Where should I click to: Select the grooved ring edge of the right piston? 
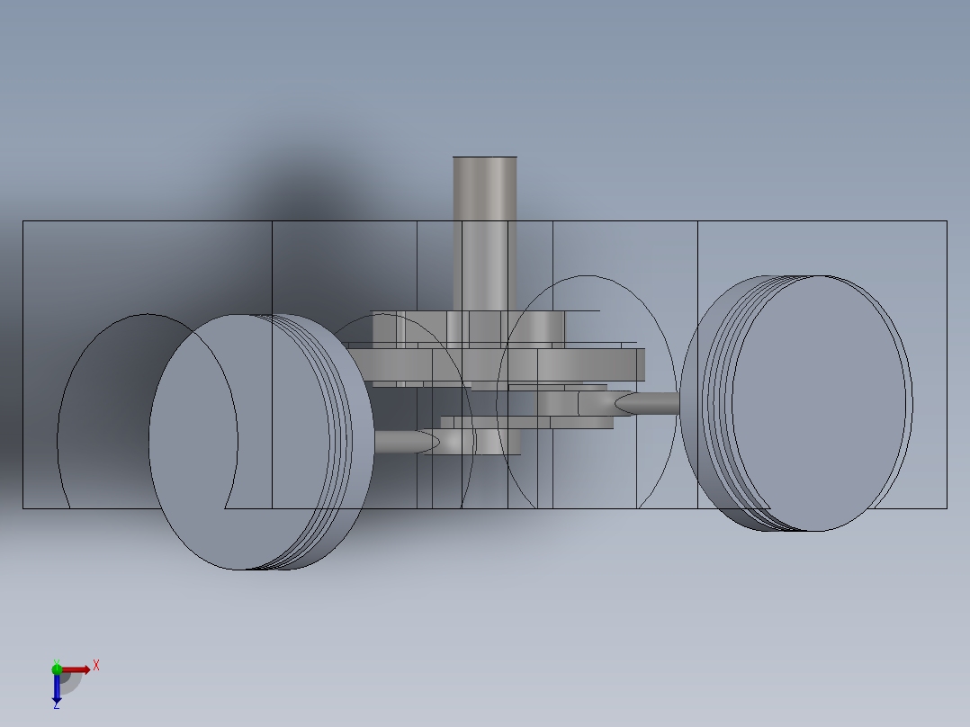(x=718, y=403)
